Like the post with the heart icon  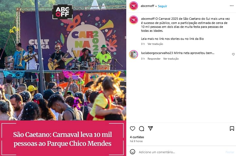click(x=132, y=128)
